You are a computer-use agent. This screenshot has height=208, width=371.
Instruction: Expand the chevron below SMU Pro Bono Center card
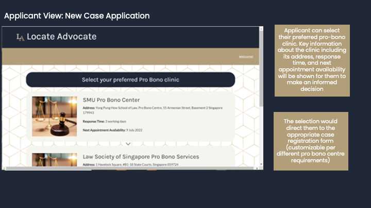[128, 144]
